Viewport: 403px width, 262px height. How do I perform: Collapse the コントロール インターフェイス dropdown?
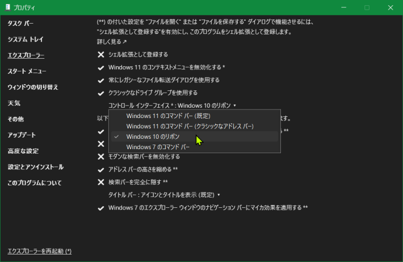pyautogui.click(x=172, y=105)
